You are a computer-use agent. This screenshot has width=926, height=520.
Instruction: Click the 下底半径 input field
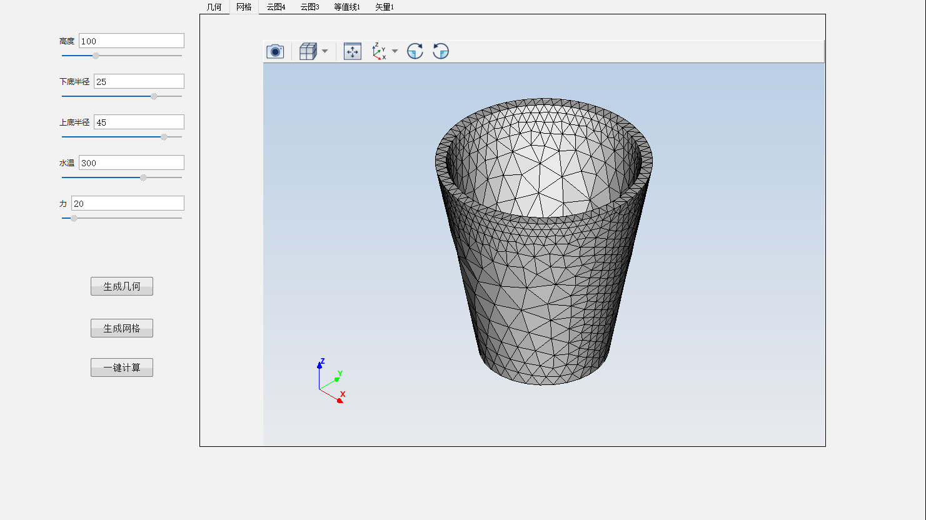(139, 81)
